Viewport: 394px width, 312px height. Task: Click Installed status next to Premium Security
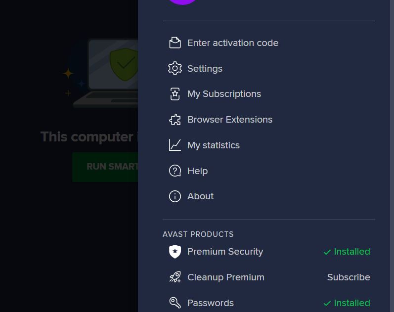347,252
